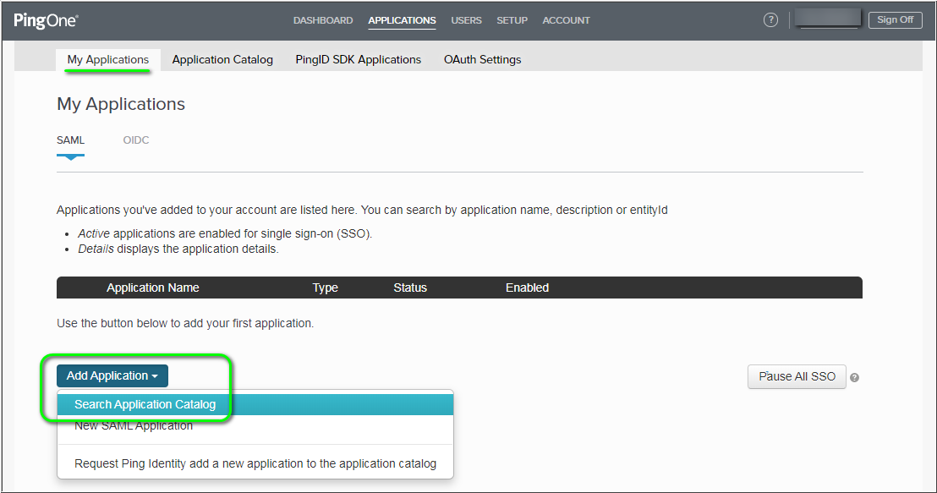Navigate to Users in the top menu
The width and height of the screenshot is (937, 493).
(466, 20)
